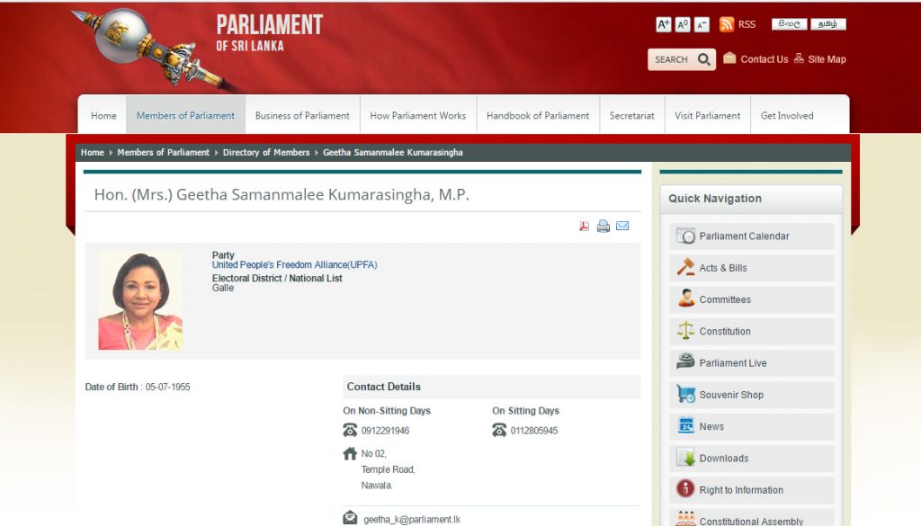The image size is (921, 526).
Task: Print the member profile page
Action: tap(604, 226)
